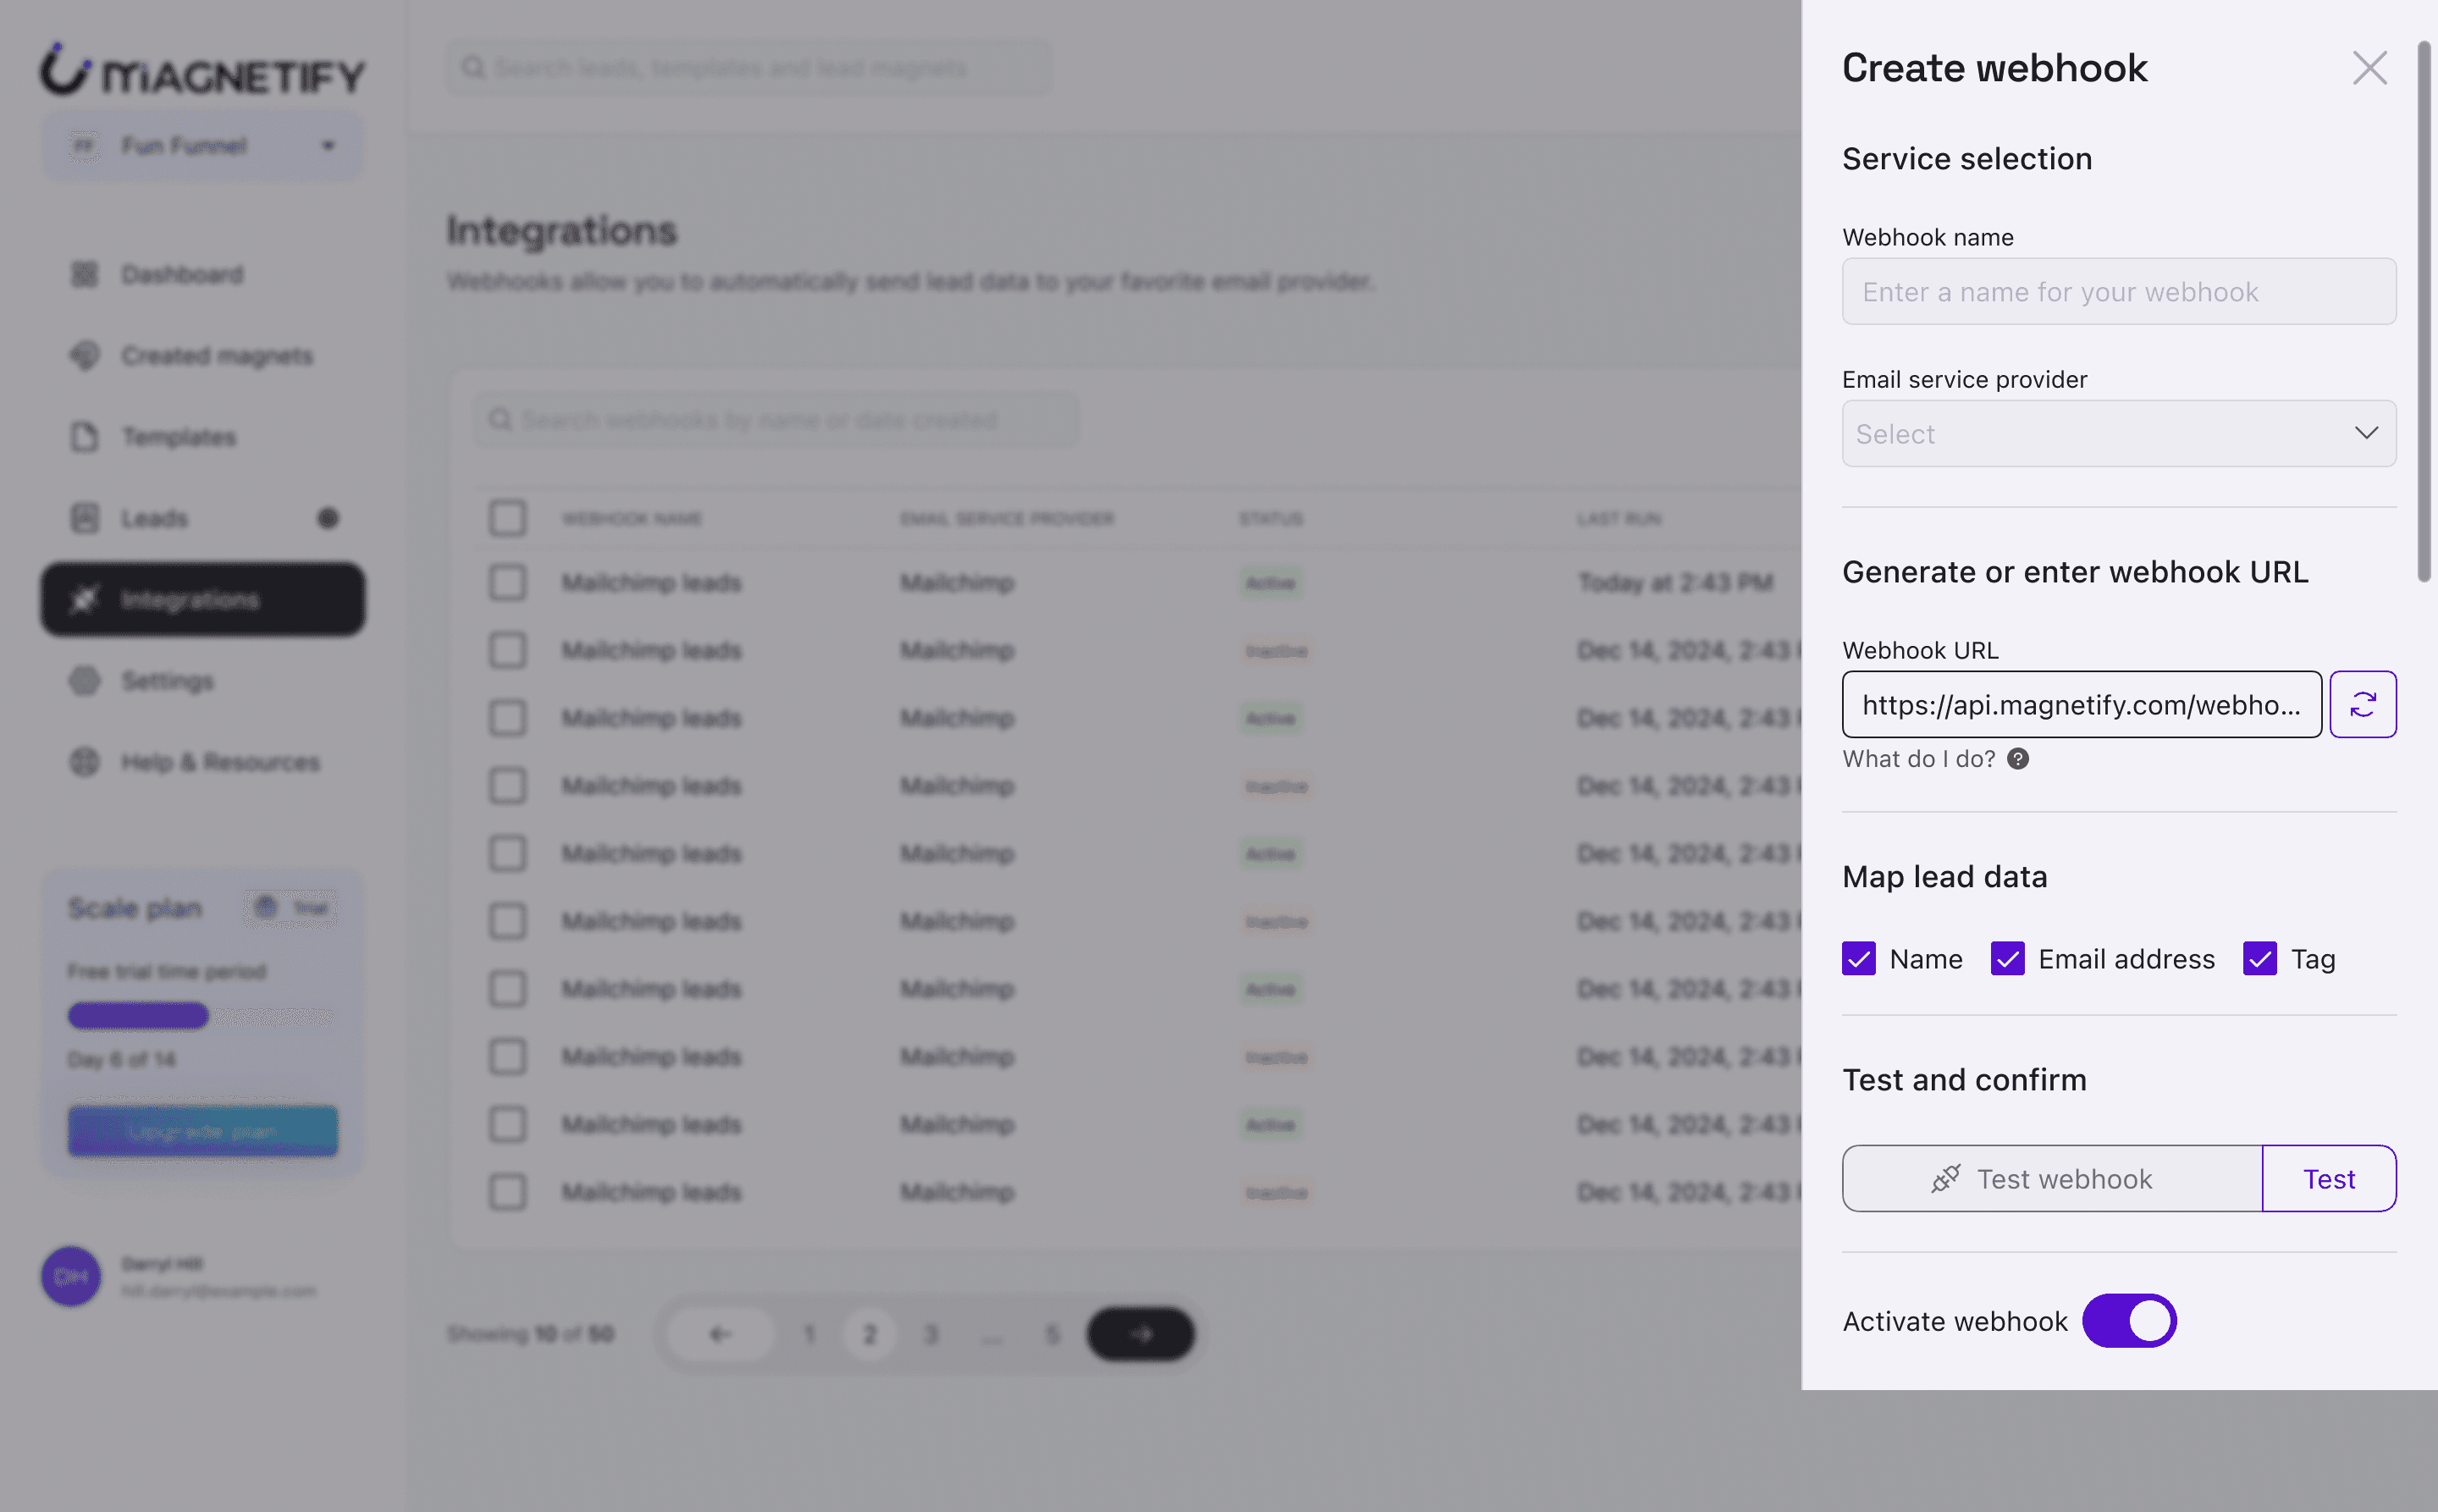Open Templates in the sidebar
2438x1512 pixels.
click(x=178, y=437)
